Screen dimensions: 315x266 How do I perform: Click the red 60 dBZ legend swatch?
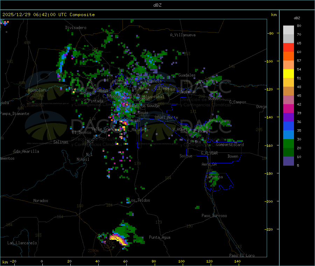click(288, 47)
